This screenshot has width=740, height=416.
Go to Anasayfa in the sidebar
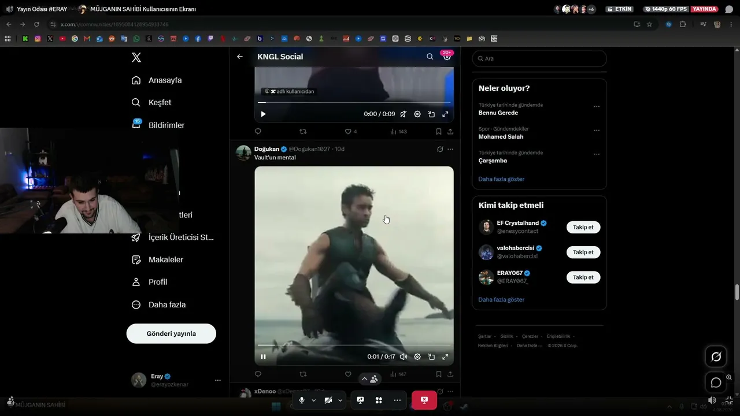(x=157, y=80)
